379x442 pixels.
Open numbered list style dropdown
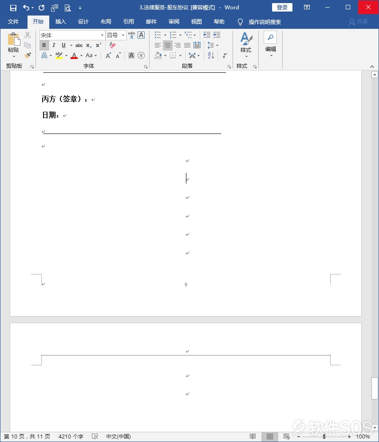pyautogui.click(x=180, y=35)
